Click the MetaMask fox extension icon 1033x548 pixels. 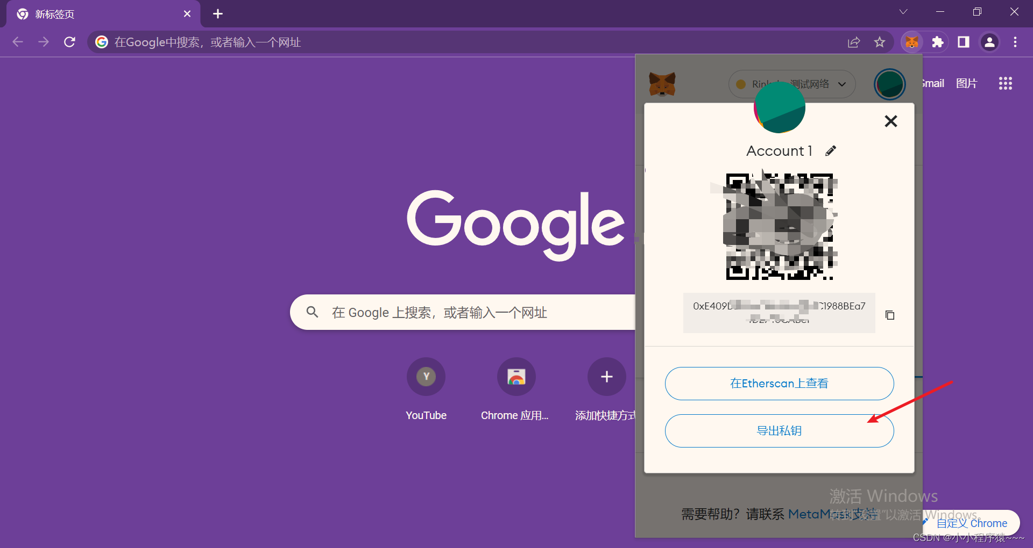click(912, 42)
